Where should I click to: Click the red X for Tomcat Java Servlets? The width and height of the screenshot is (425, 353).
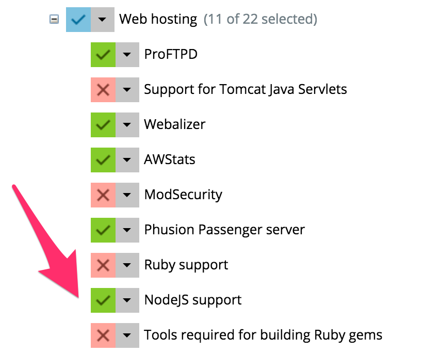click(103, 90)
